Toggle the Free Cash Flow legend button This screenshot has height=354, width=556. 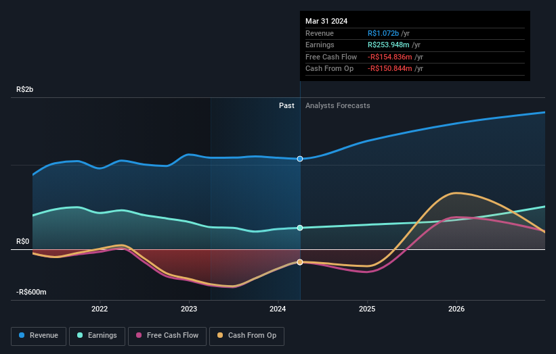(x=167, y=336)
